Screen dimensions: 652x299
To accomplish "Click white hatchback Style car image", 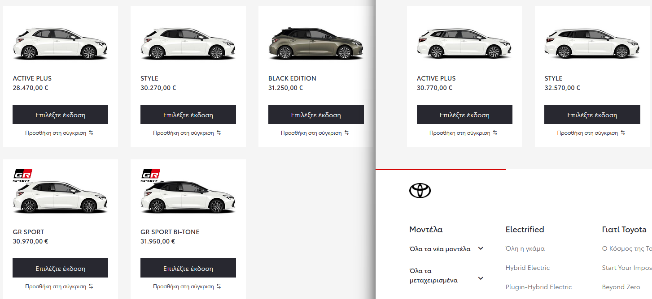I will pyautogui.click(x=188, y=44).
